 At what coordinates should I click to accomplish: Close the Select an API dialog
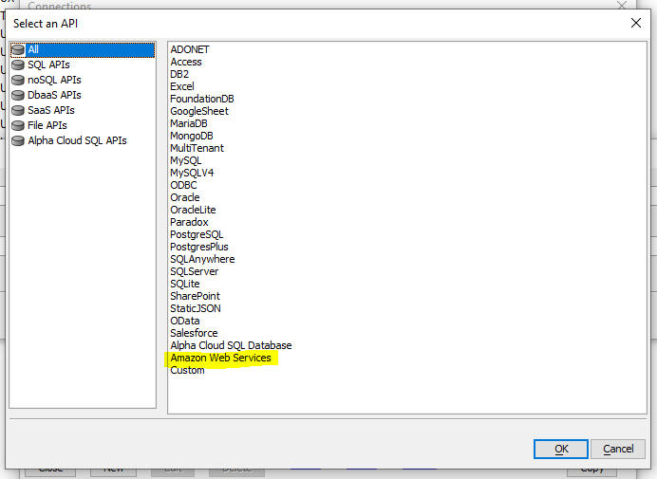point(635,23)
